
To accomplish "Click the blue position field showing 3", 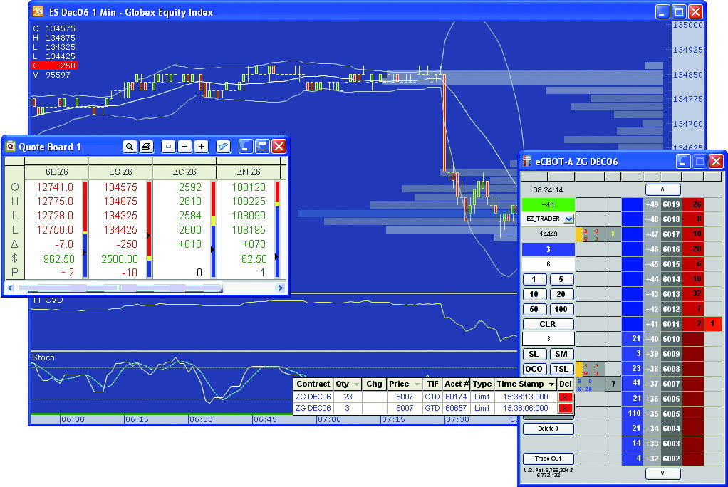I will click(548, 249).
